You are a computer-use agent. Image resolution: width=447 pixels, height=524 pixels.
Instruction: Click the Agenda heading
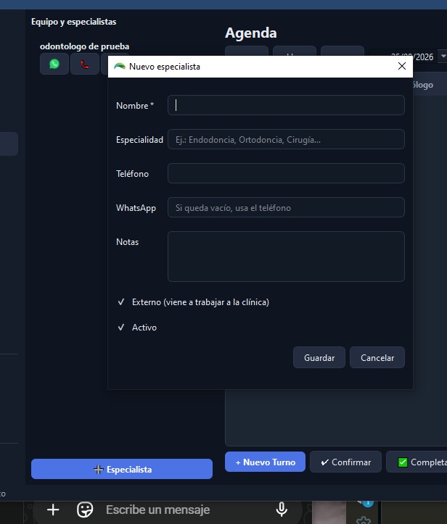(x=251, y=33)
